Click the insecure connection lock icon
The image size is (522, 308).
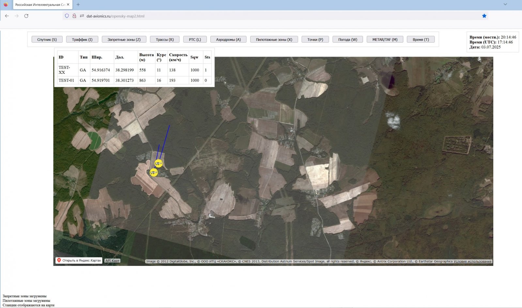point(74,16)
